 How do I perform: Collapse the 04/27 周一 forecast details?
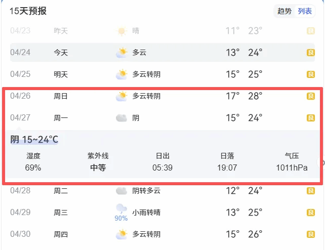162,118
